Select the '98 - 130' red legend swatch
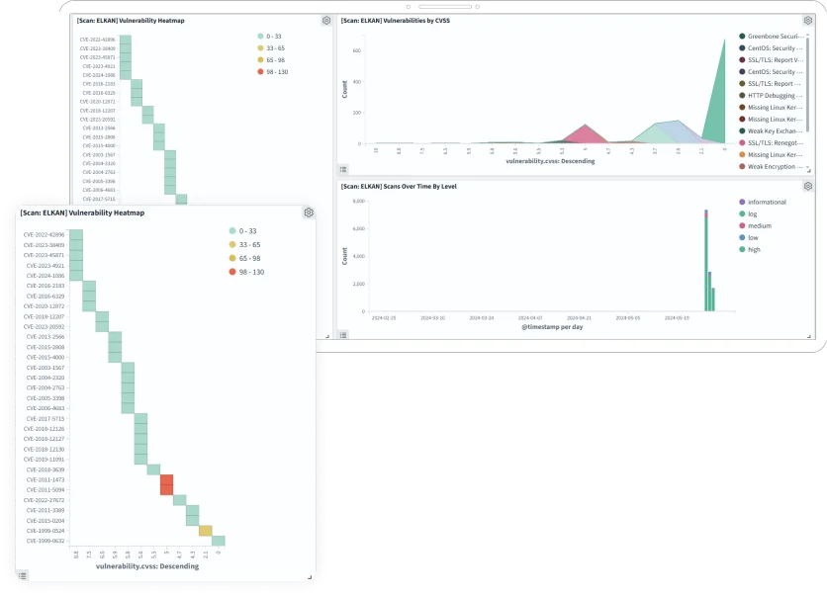The width and height of the screenshot is (827, 596). (232, 271)
